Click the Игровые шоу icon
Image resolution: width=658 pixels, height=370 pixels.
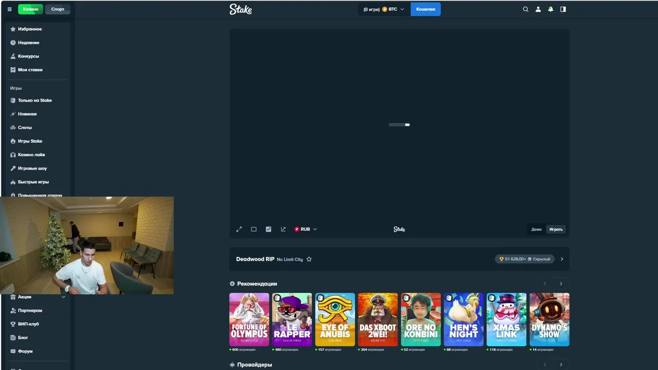coord(13,168)
